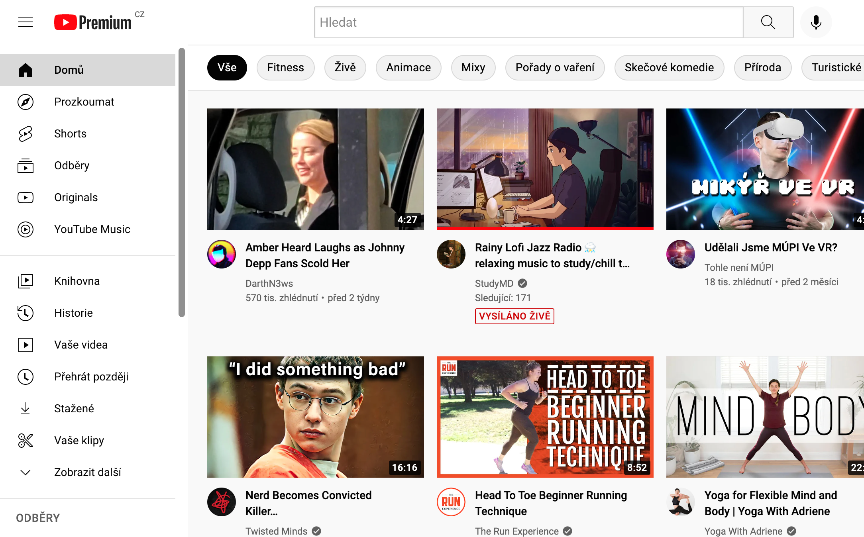This screenshot has width=864, height=537.
Task: Open Vaše klipy scissors item
Action: pyautogui.click(x=79, y=440)
